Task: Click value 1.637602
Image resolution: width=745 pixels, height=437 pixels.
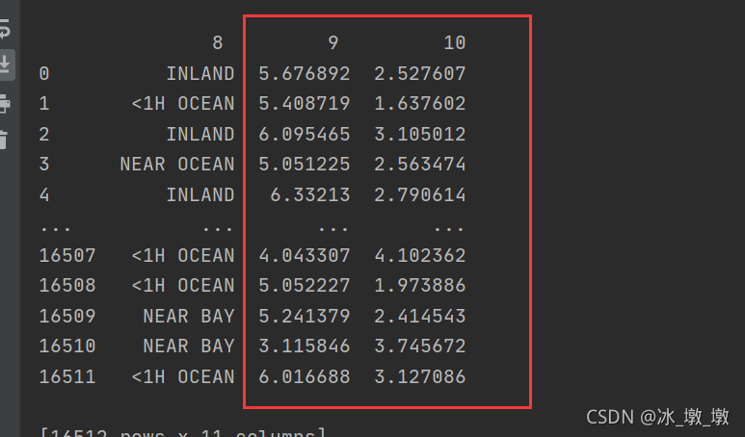Action: [420, 103]
